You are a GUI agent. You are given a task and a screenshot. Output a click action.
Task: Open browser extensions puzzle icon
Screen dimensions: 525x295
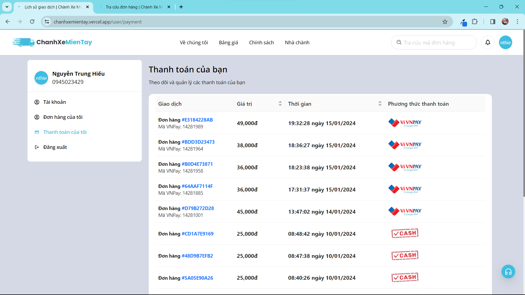[x=475, y=22]
